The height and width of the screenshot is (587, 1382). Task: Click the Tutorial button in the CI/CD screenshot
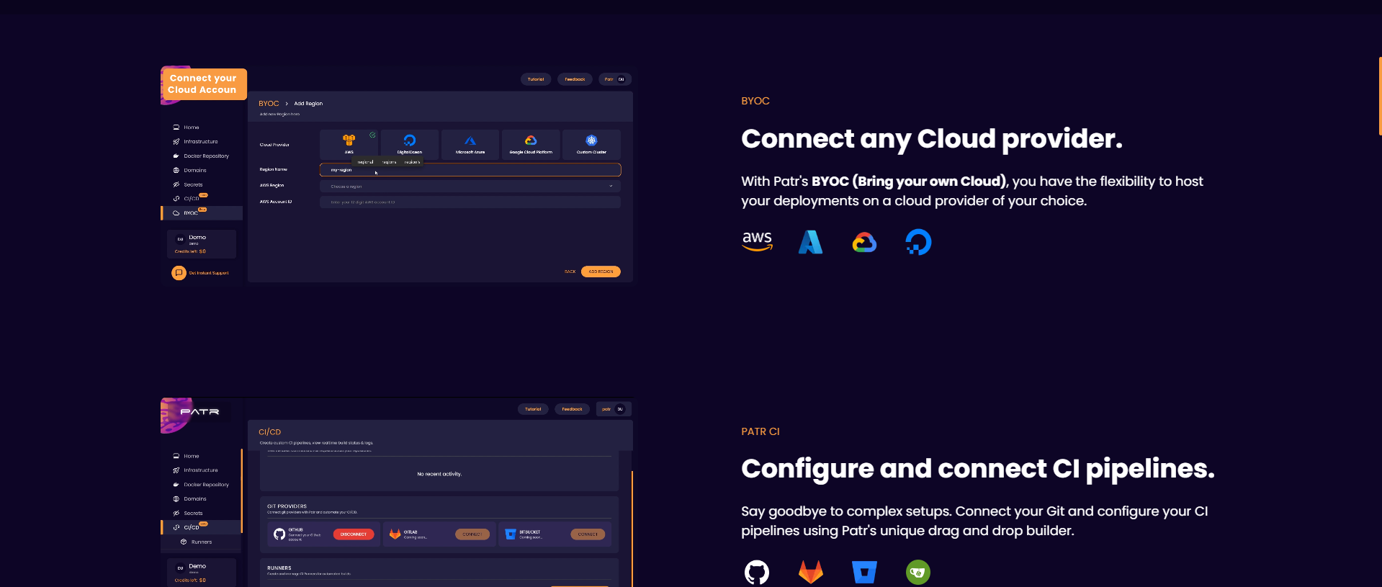(x=533, y=409)
